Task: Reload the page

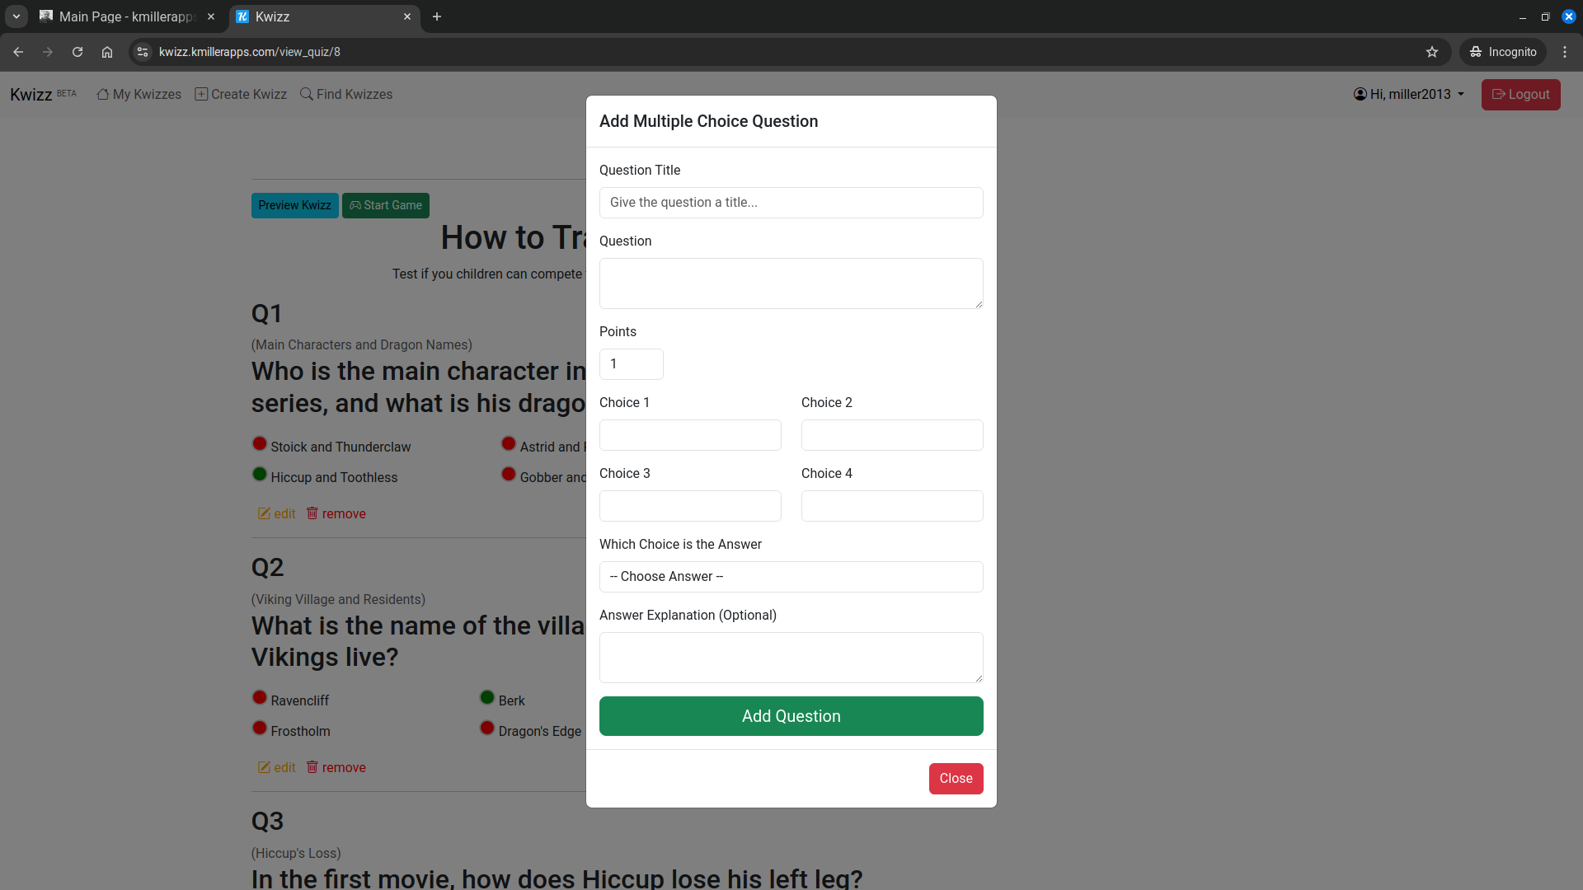Action: pyautogui.click(x=78, y=52)
